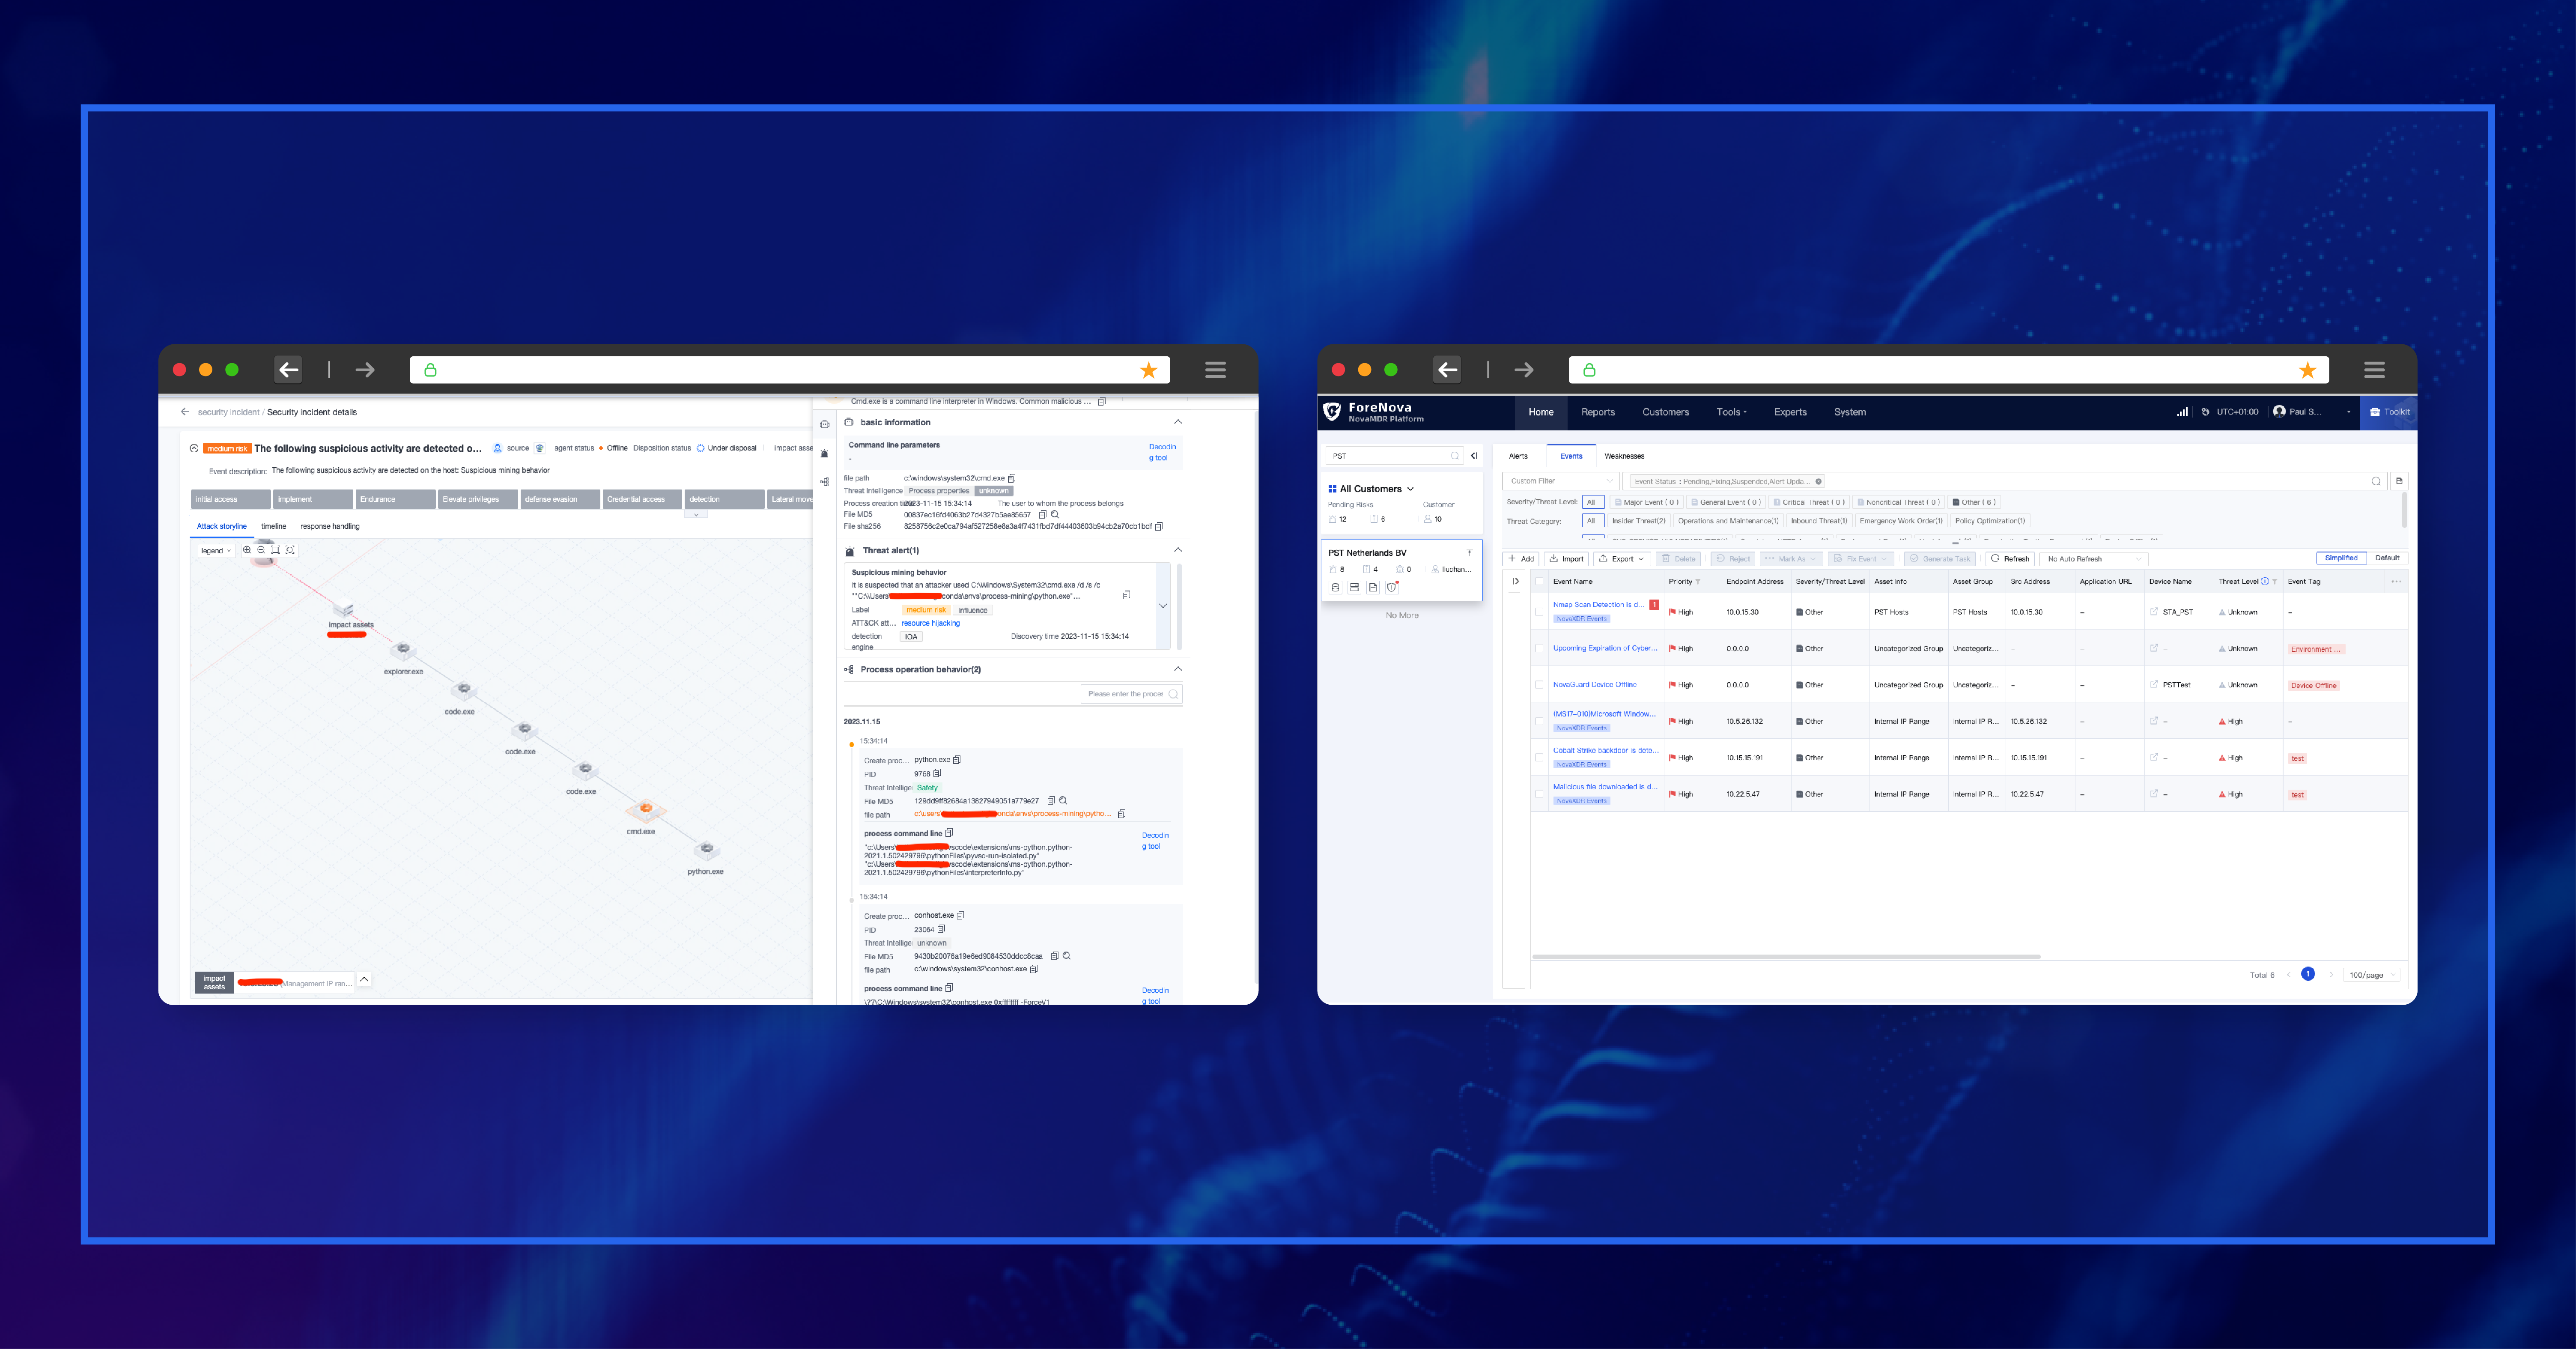Image resolution: width=2576 pixels, height=1349 pixels.
Task: Collapse the customer sidebar panel
Action: (x=1474, y=456)
